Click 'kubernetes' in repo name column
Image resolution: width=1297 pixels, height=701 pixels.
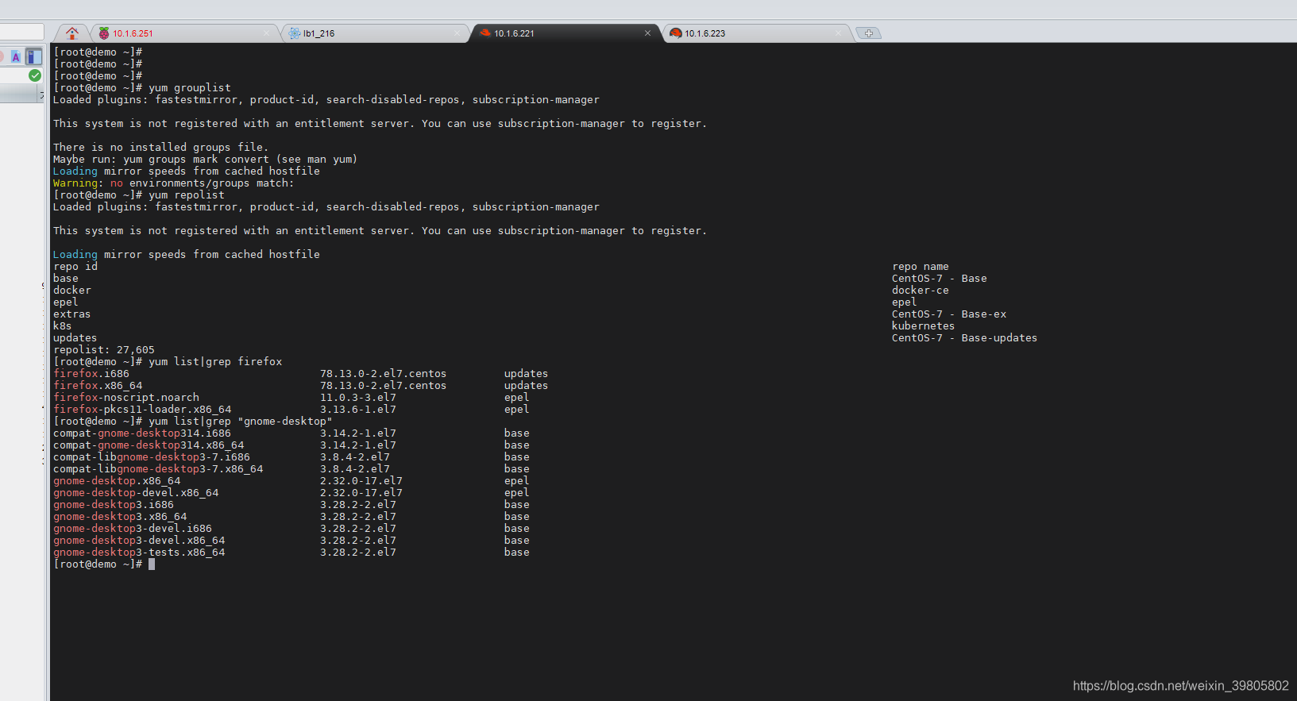[x=923, y=326]
